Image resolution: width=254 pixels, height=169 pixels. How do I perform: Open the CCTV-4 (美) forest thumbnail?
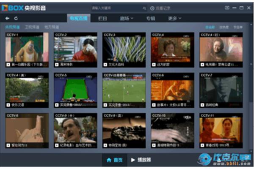pos(27,90)
